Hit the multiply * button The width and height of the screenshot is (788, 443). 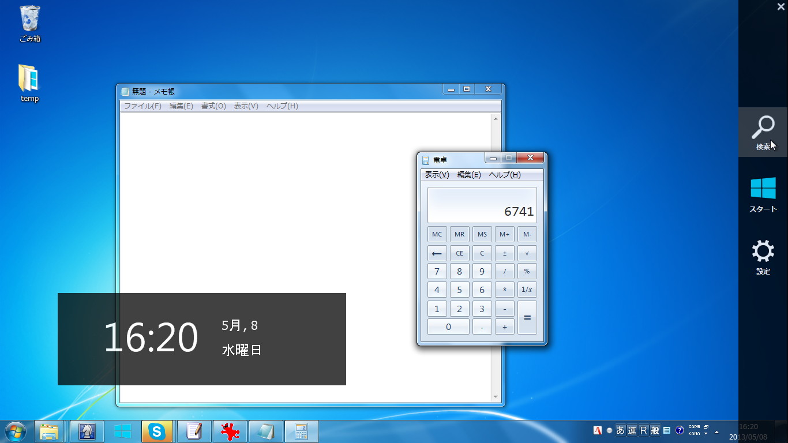click(x=505, y=290)
